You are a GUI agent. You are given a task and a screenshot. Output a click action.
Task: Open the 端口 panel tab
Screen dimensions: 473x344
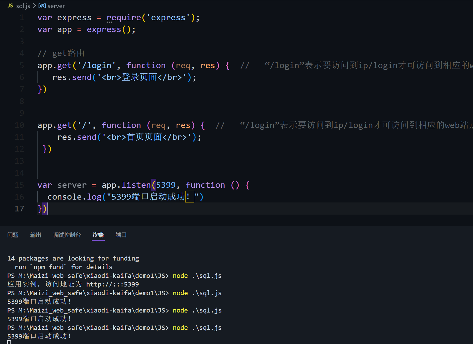[121, 235]
